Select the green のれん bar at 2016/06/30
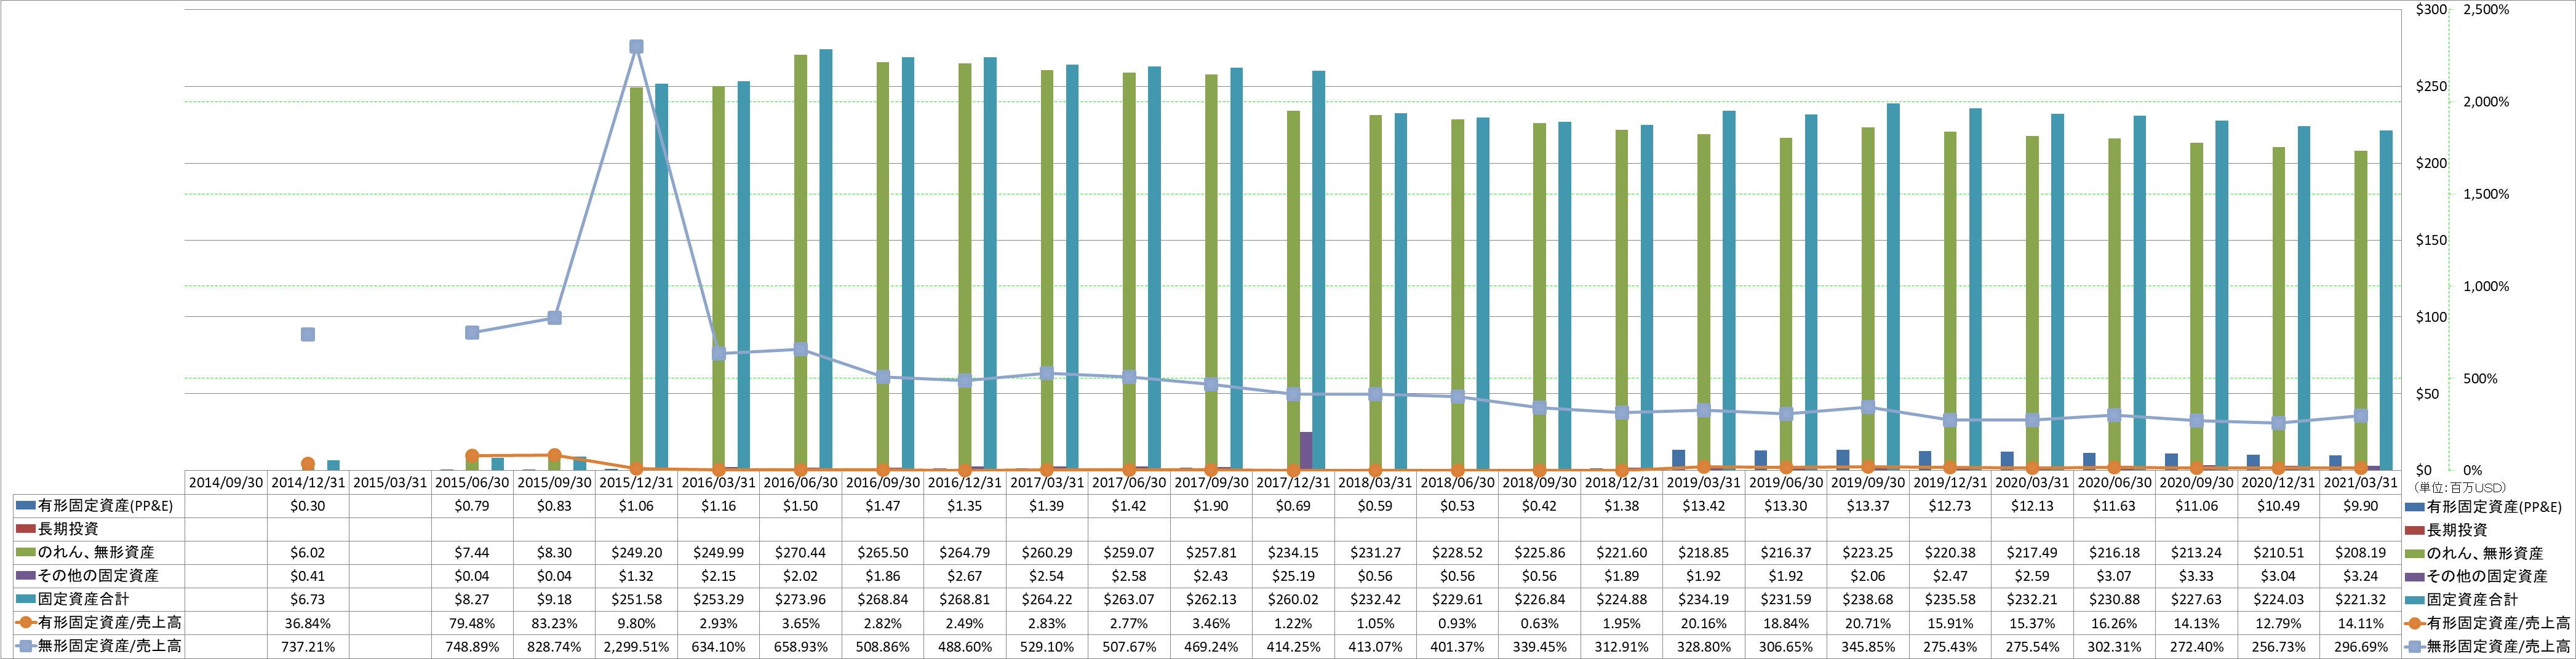 (801, 262)
